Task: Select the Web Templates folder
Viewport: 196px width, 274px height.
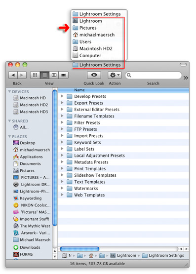Action: (x=123, y=195)
